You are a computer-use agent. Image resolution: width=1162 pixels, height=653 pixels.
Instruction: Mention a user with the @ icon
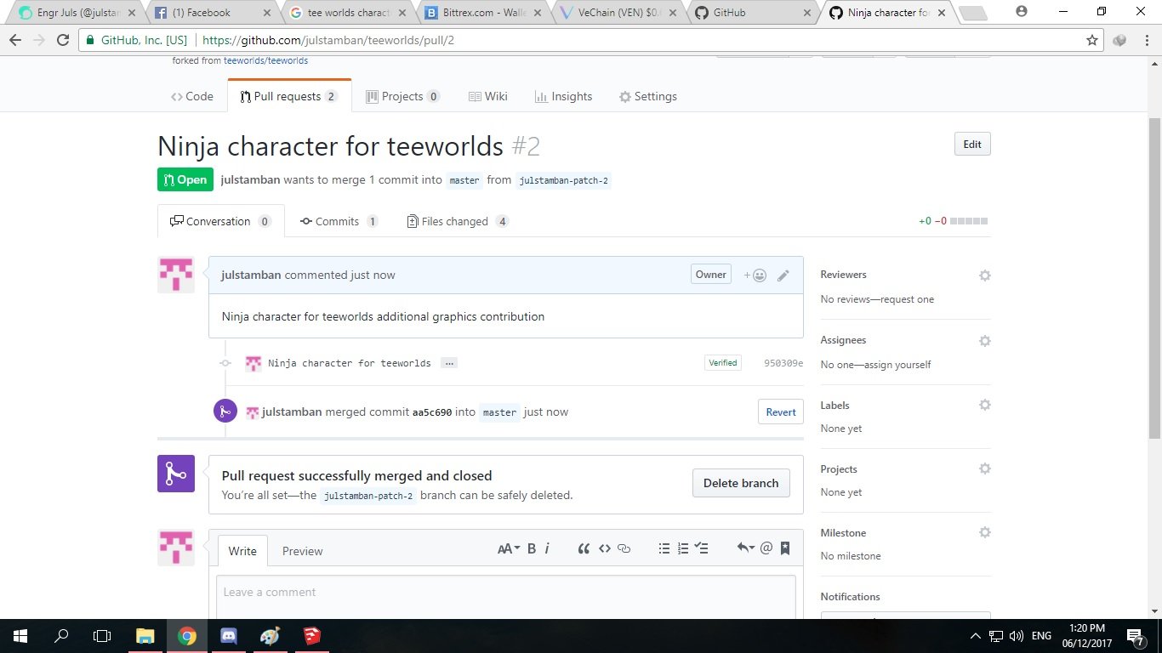coord(766,548)
